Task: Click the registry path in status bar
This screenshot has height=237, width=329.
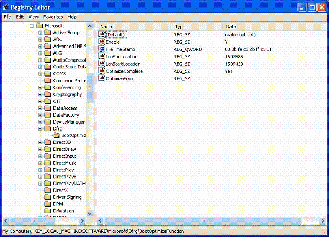Action: [94, 231]
